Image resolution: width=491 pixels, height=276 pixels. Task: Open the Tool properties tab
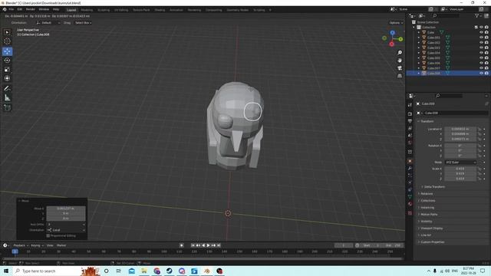(x=410, y=105)
